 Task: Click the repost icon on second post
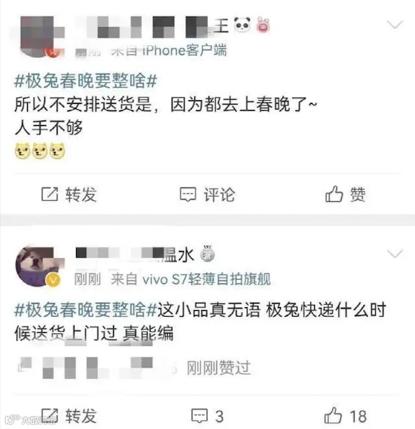(50, 416)
